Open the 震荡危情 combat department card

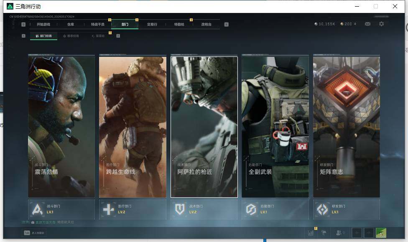61,127
